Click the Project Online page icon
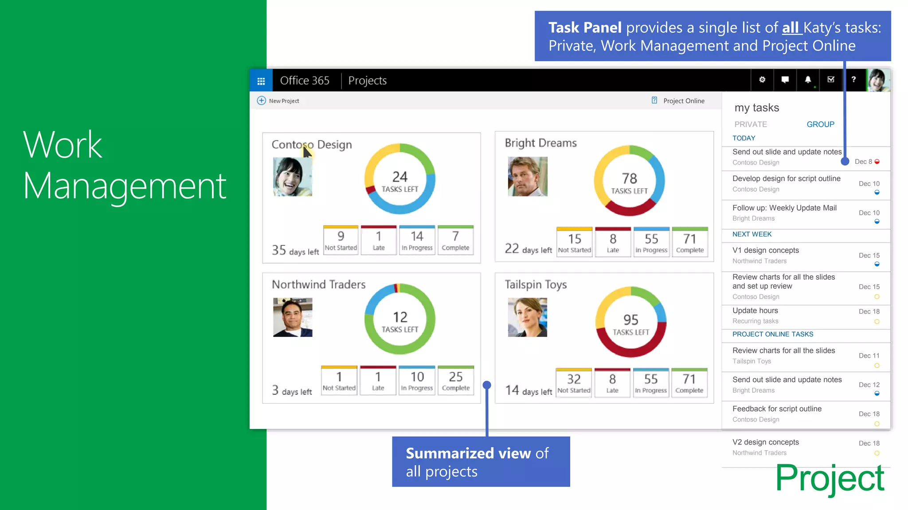 click(654, 100)
